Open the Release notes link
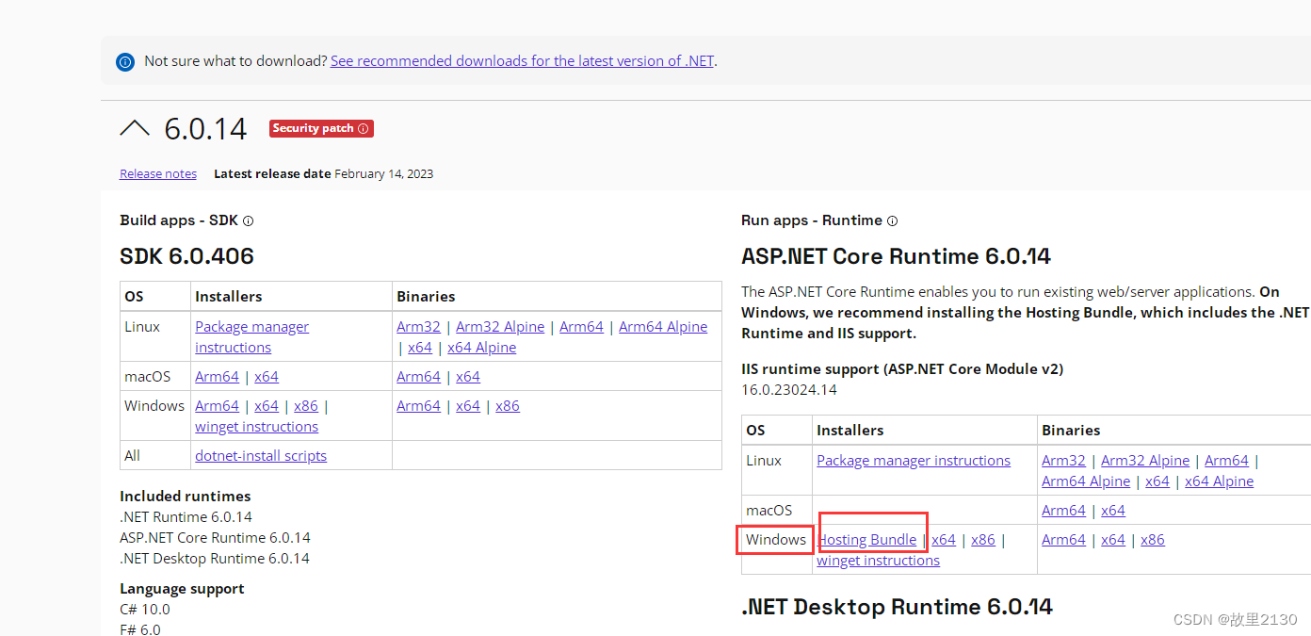 (x=158, y=173)
